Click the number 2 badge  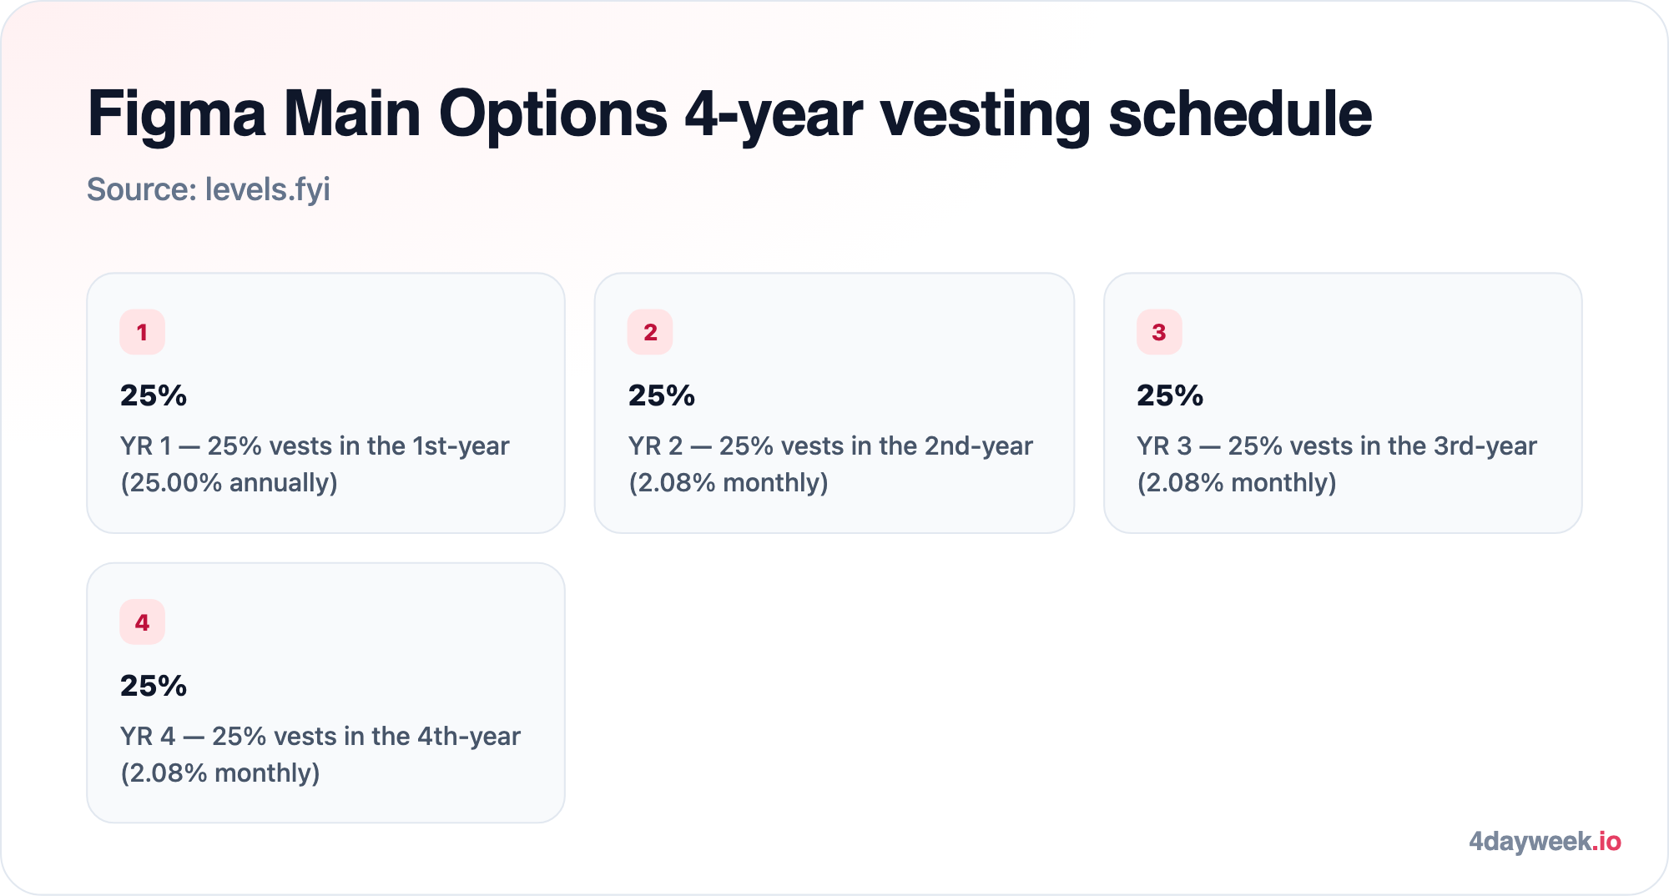(650, 332)
